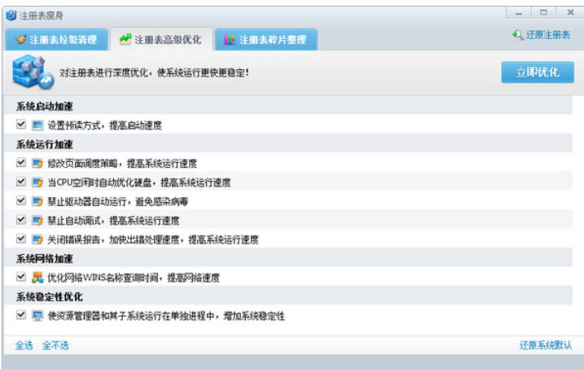Image resolution: width=584 pixels, height=369 pixels.
Task: Click the large registry cube icon in banner
Action: (33, 73)
